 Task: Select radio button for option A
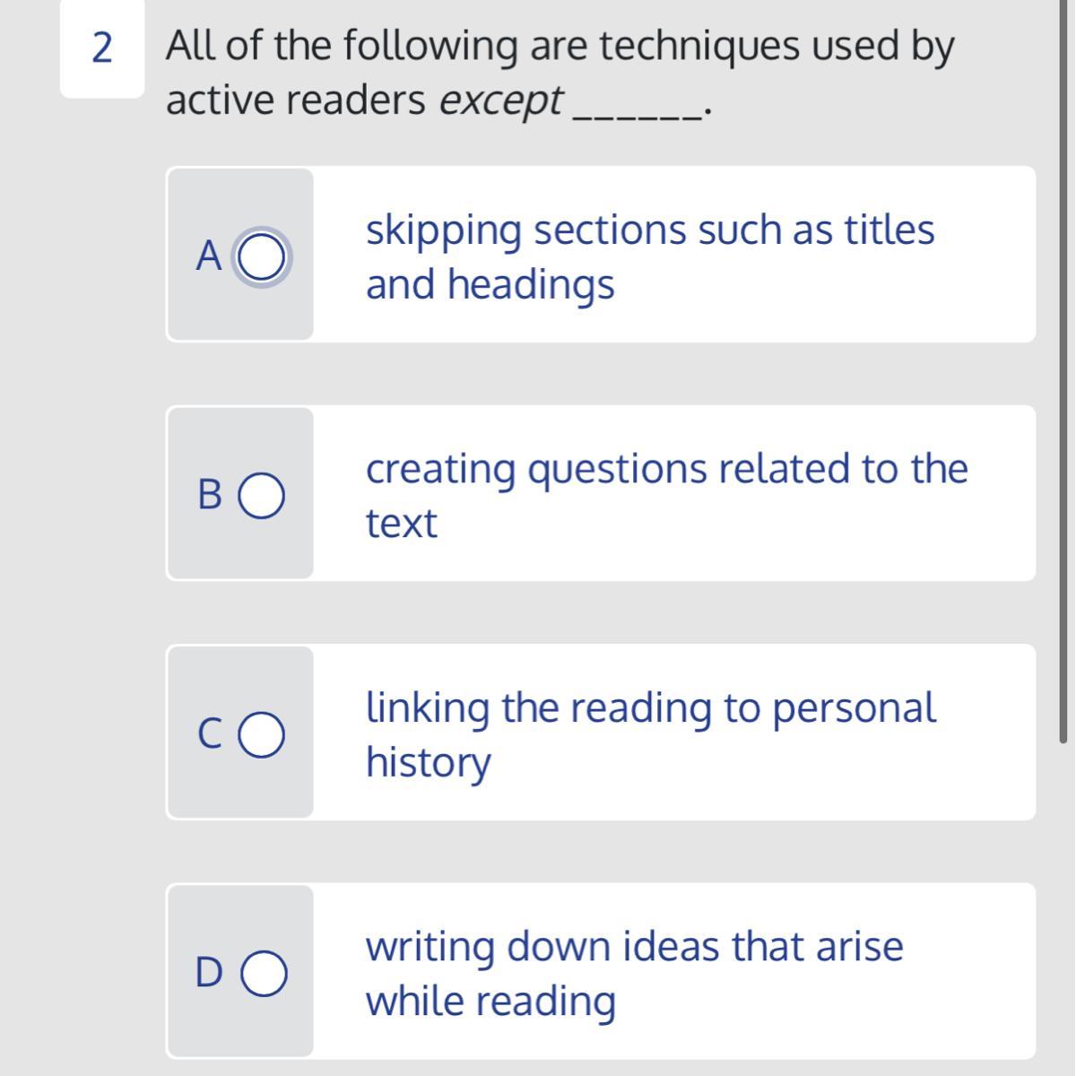tap(262, 257)
